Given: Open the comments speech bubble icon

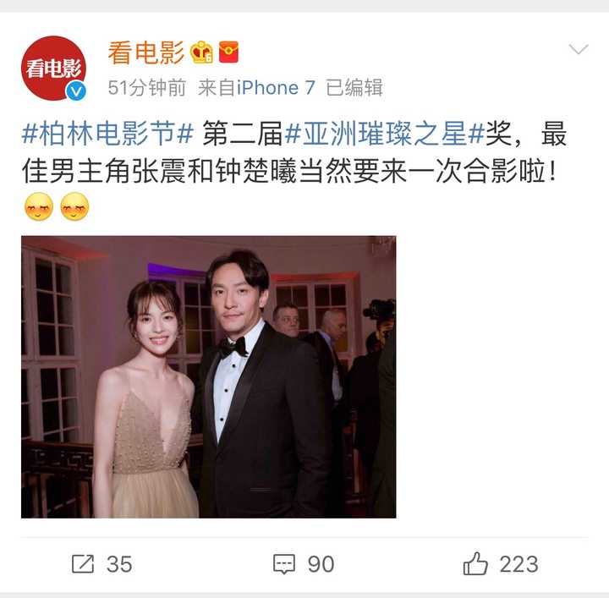Looking at the screenshot, I should pos(284,564).
